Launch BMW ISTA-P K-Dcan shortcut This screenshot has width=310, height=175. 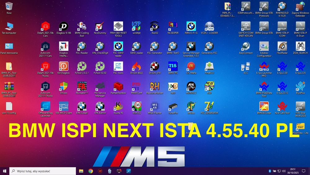[x=300, y=26]
